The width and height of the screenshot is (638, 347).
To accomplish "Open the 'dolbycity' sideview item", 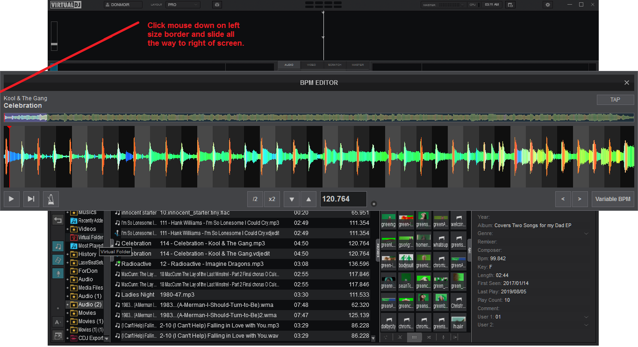I will click(x=388, y=322).
